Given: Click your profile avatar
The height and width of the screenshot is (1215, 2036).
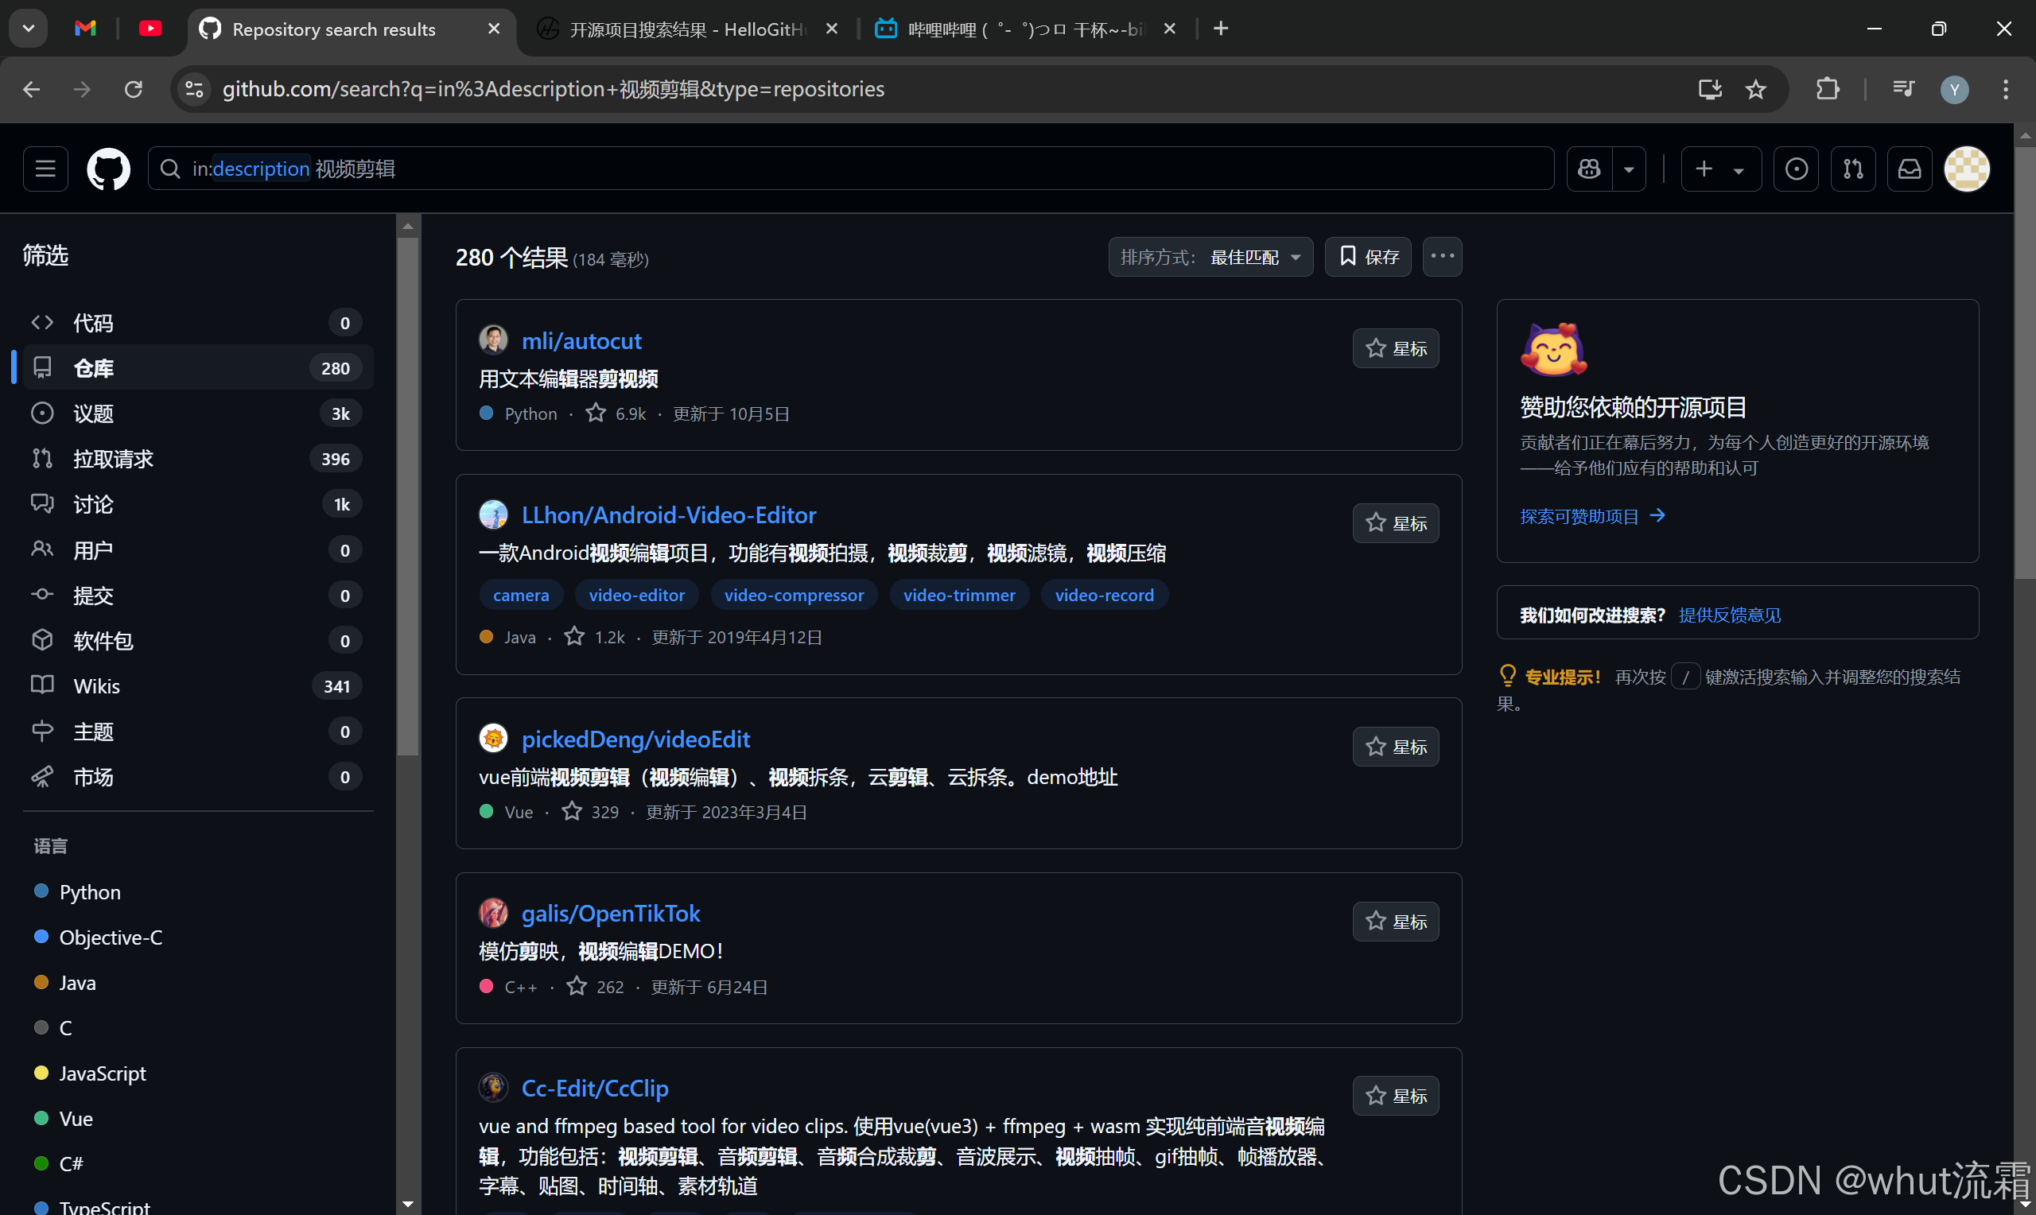Looking at the screenshot, I should point(1968,169).
